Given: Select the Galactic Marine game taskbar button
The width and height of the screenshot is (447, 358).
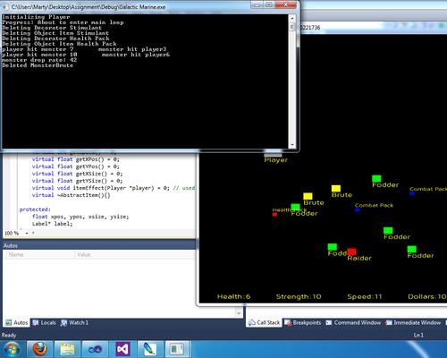Looking at the screenshot, I should point(177,349).
